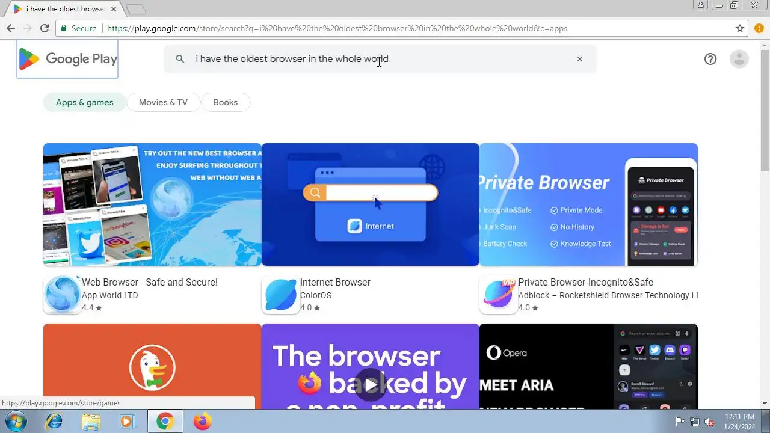Activate the current browser tab
The width and height of the screenshot is (770, 433).
pyautogui.click(x=65, y=9)
